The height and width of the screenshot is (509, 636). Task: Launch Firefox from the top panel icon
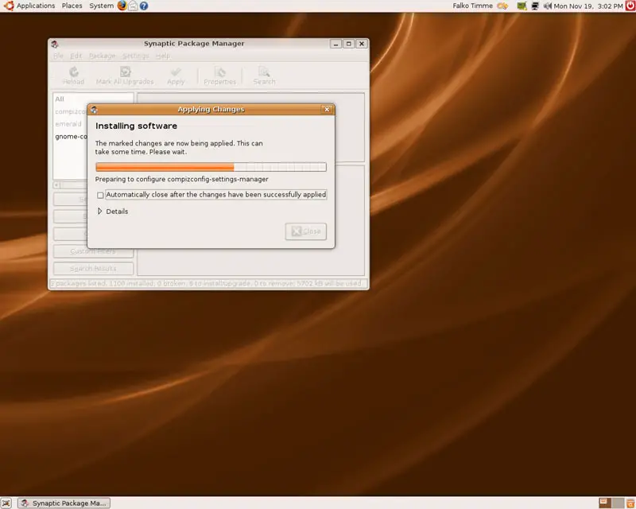point(122,6)
